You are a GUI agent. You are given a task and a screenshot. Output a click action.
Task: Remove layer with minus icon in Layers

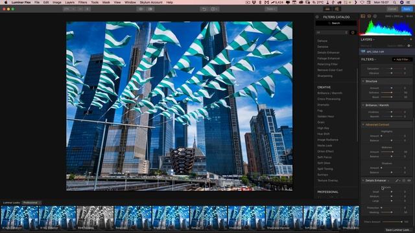coord(405,39)
